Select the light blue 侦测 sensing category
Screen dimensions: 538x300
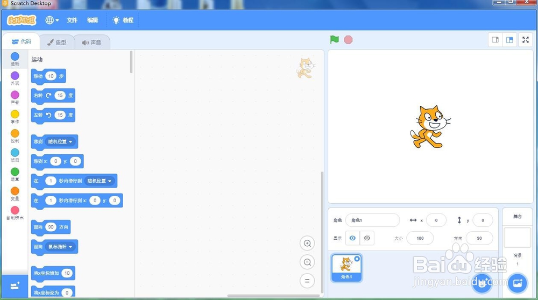15,155
